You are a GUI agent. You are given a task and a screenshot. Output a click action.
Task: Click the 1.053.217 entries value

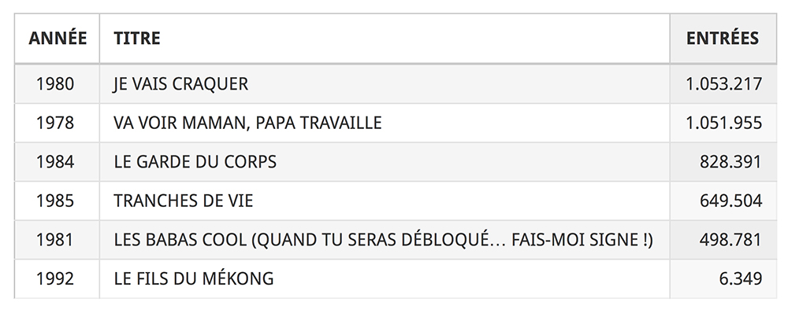[724, 84]
